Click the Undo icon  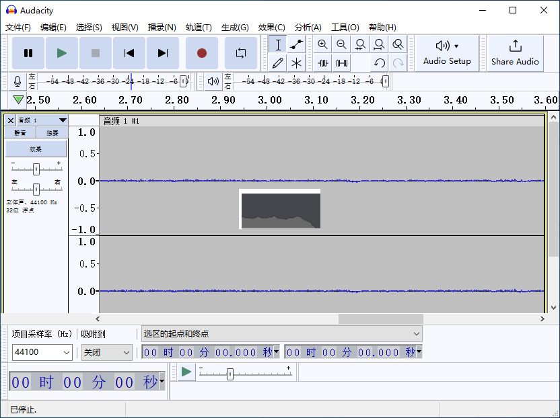pos(379,64)
